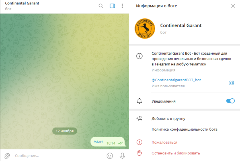Open the QR code icon for username
This screenshot has height=161, width=240.
[231, 83]
